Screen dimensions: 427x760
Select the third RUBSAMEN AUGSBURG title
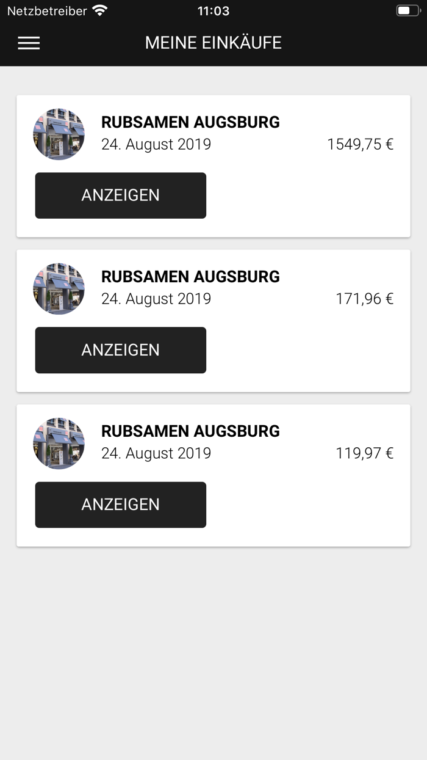coord(190,431)
